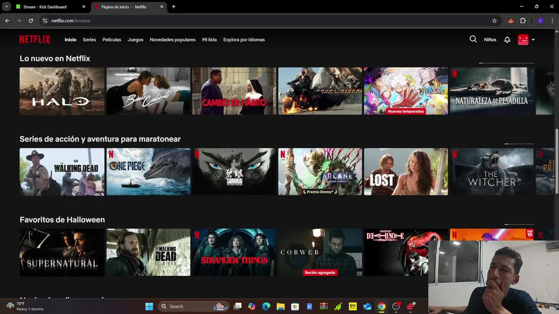Open the Series menu item

(x=89, y=40)
